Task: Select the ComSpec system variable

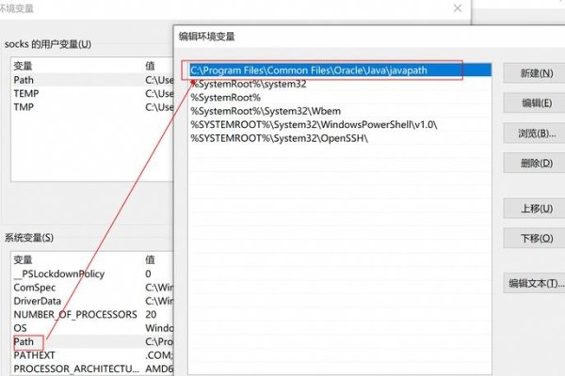Action: [92, 288]
